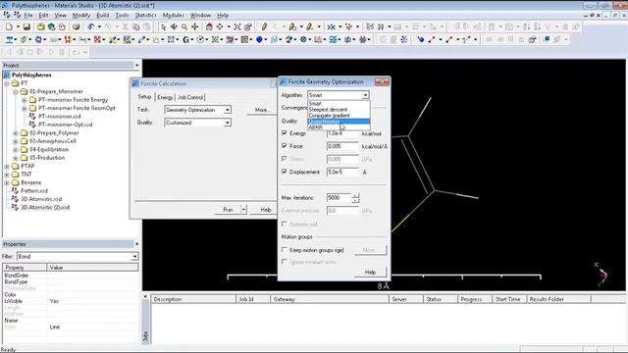Open the Quality dropdown in Forcite Calculation

click(227, 123)
